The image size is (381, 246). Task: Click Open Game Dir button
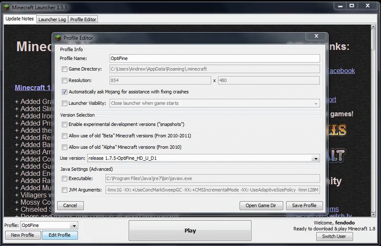tap(261, 205)
